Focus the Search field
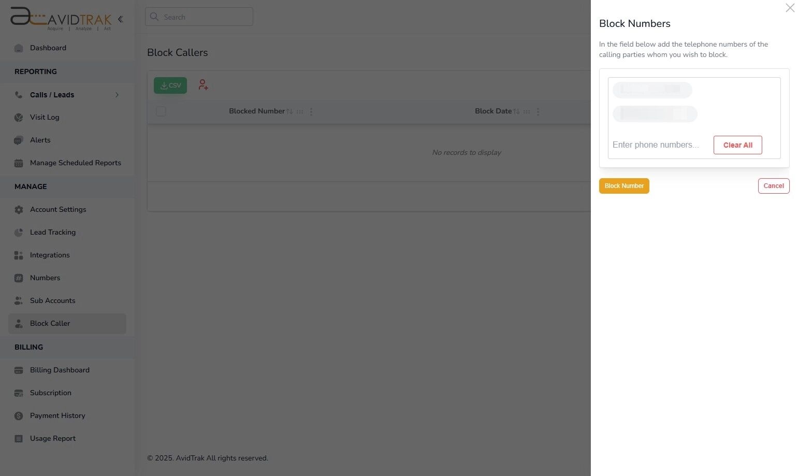The image size is (798, 476). [199, 17]
